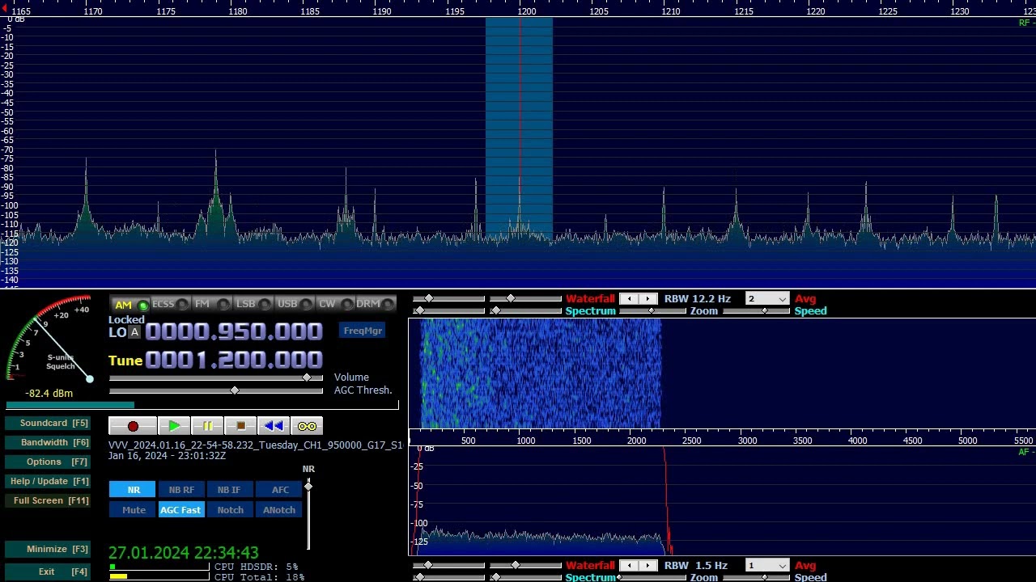Click the AF waterfall display
The width and height of the screenshot is (1036, 582).
(722, 373)
